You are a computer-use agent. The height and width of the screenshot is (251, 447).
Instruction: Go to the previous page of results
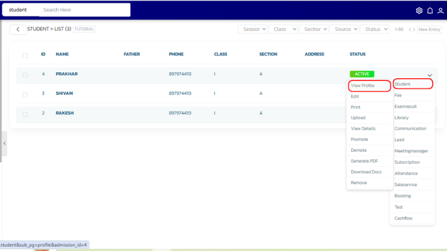click(x=410, y=30)
